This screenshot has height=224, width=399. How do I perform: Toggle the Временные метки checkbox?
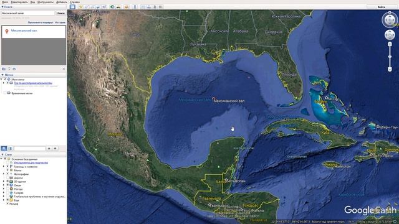(x=5, y=93)
